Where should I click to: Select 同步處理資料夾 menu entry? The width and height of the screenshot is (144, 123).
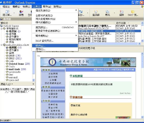coord(55,19)
